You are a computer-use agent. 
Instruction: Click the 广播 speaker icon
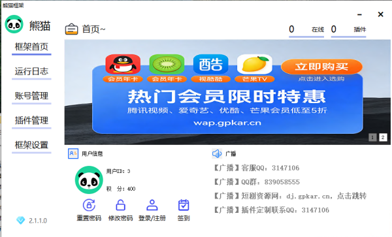[x=217, y=153]
